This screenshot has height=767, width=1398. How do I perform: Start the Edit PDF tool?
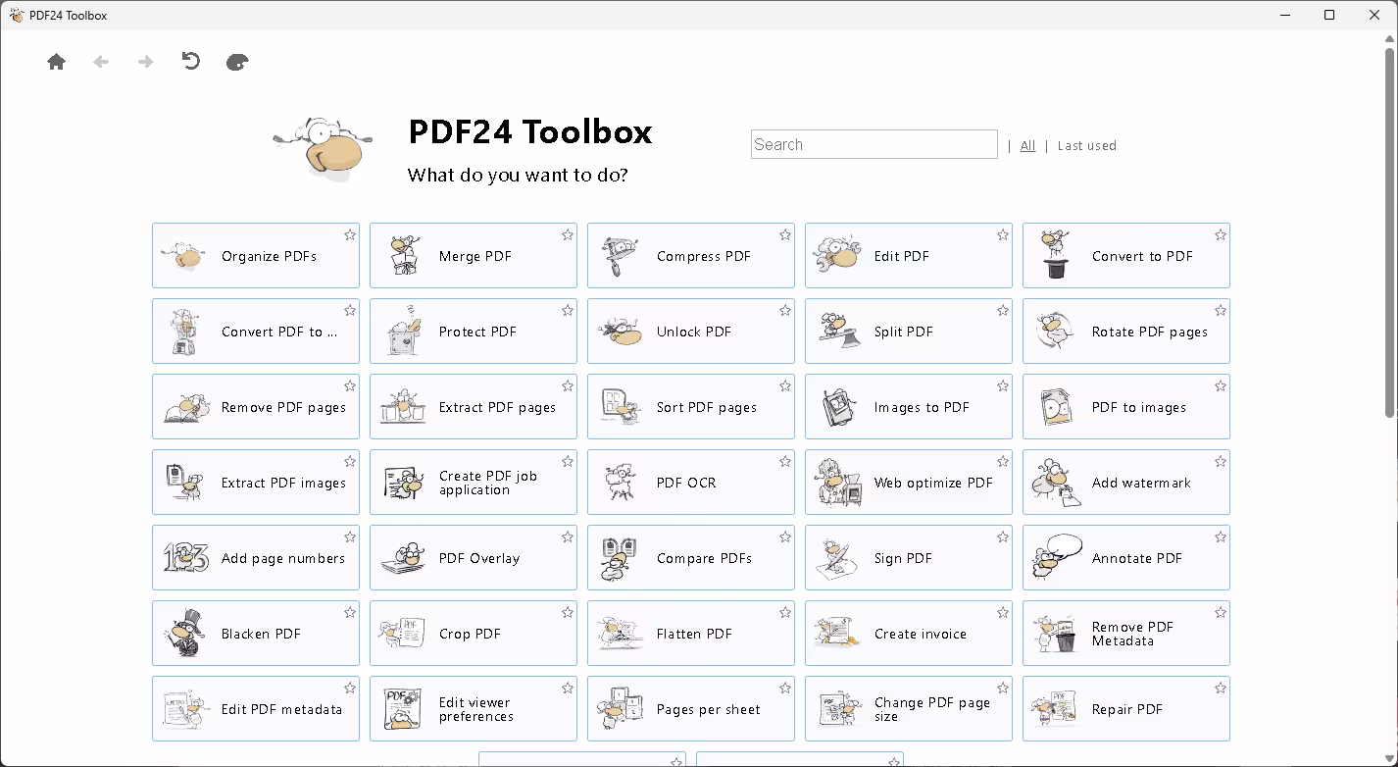(x=909, y=256)
